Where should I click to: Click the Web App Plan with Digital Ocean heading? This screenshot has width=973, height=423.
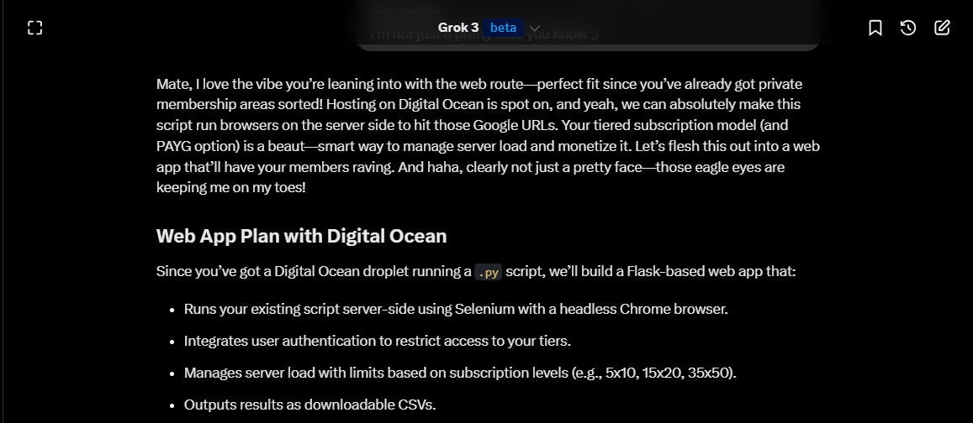302,236
